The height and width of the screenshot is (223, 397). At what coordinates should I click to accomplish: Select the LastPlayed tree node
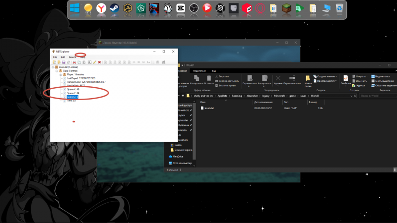click(x=81, y=78)
